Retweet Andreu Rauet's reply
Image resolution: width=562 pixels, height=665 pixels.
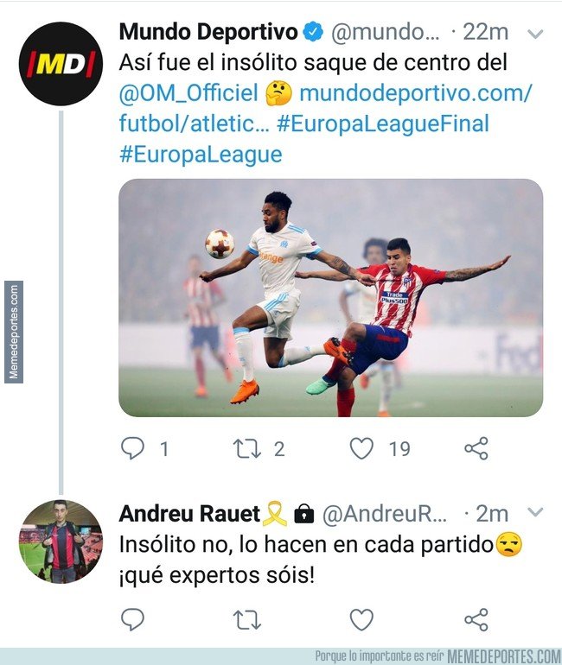point(246,619)
